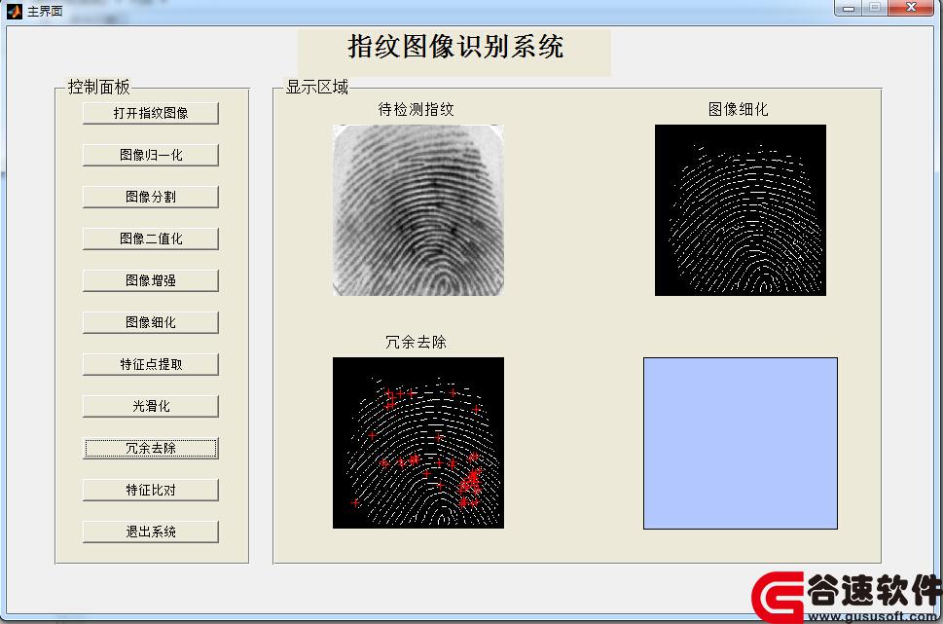
Task: Start 特征比对 feature matching
Action: click(x=150, y=490)
